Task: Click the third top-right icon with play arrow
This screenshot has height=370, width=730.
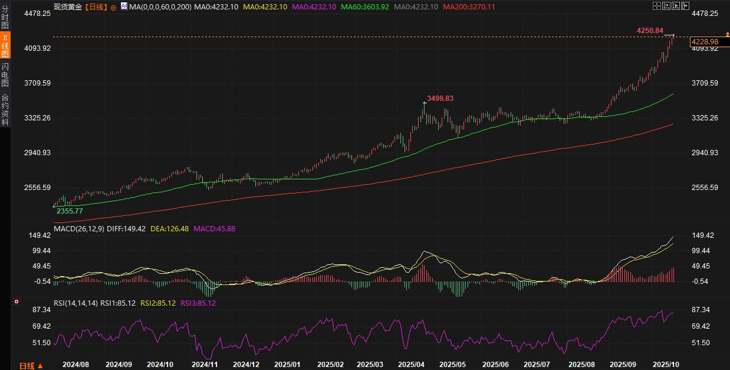Action: tap(676, 6)
